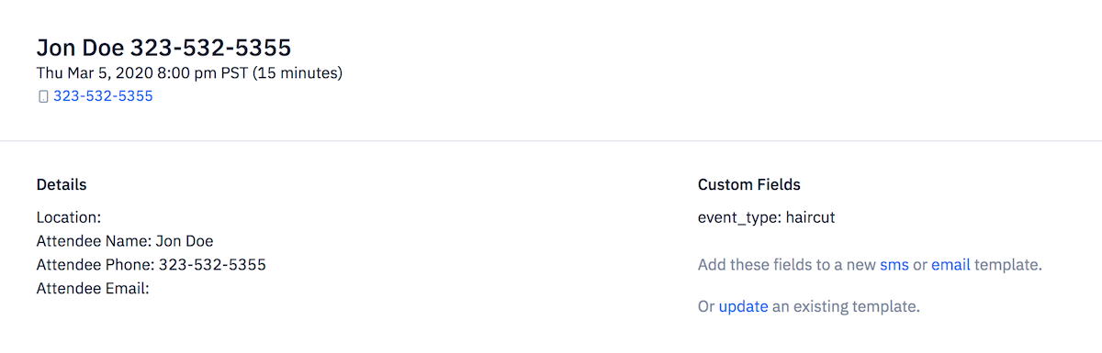Click the update existing template link
The image size is (1102, 353).
743,306
